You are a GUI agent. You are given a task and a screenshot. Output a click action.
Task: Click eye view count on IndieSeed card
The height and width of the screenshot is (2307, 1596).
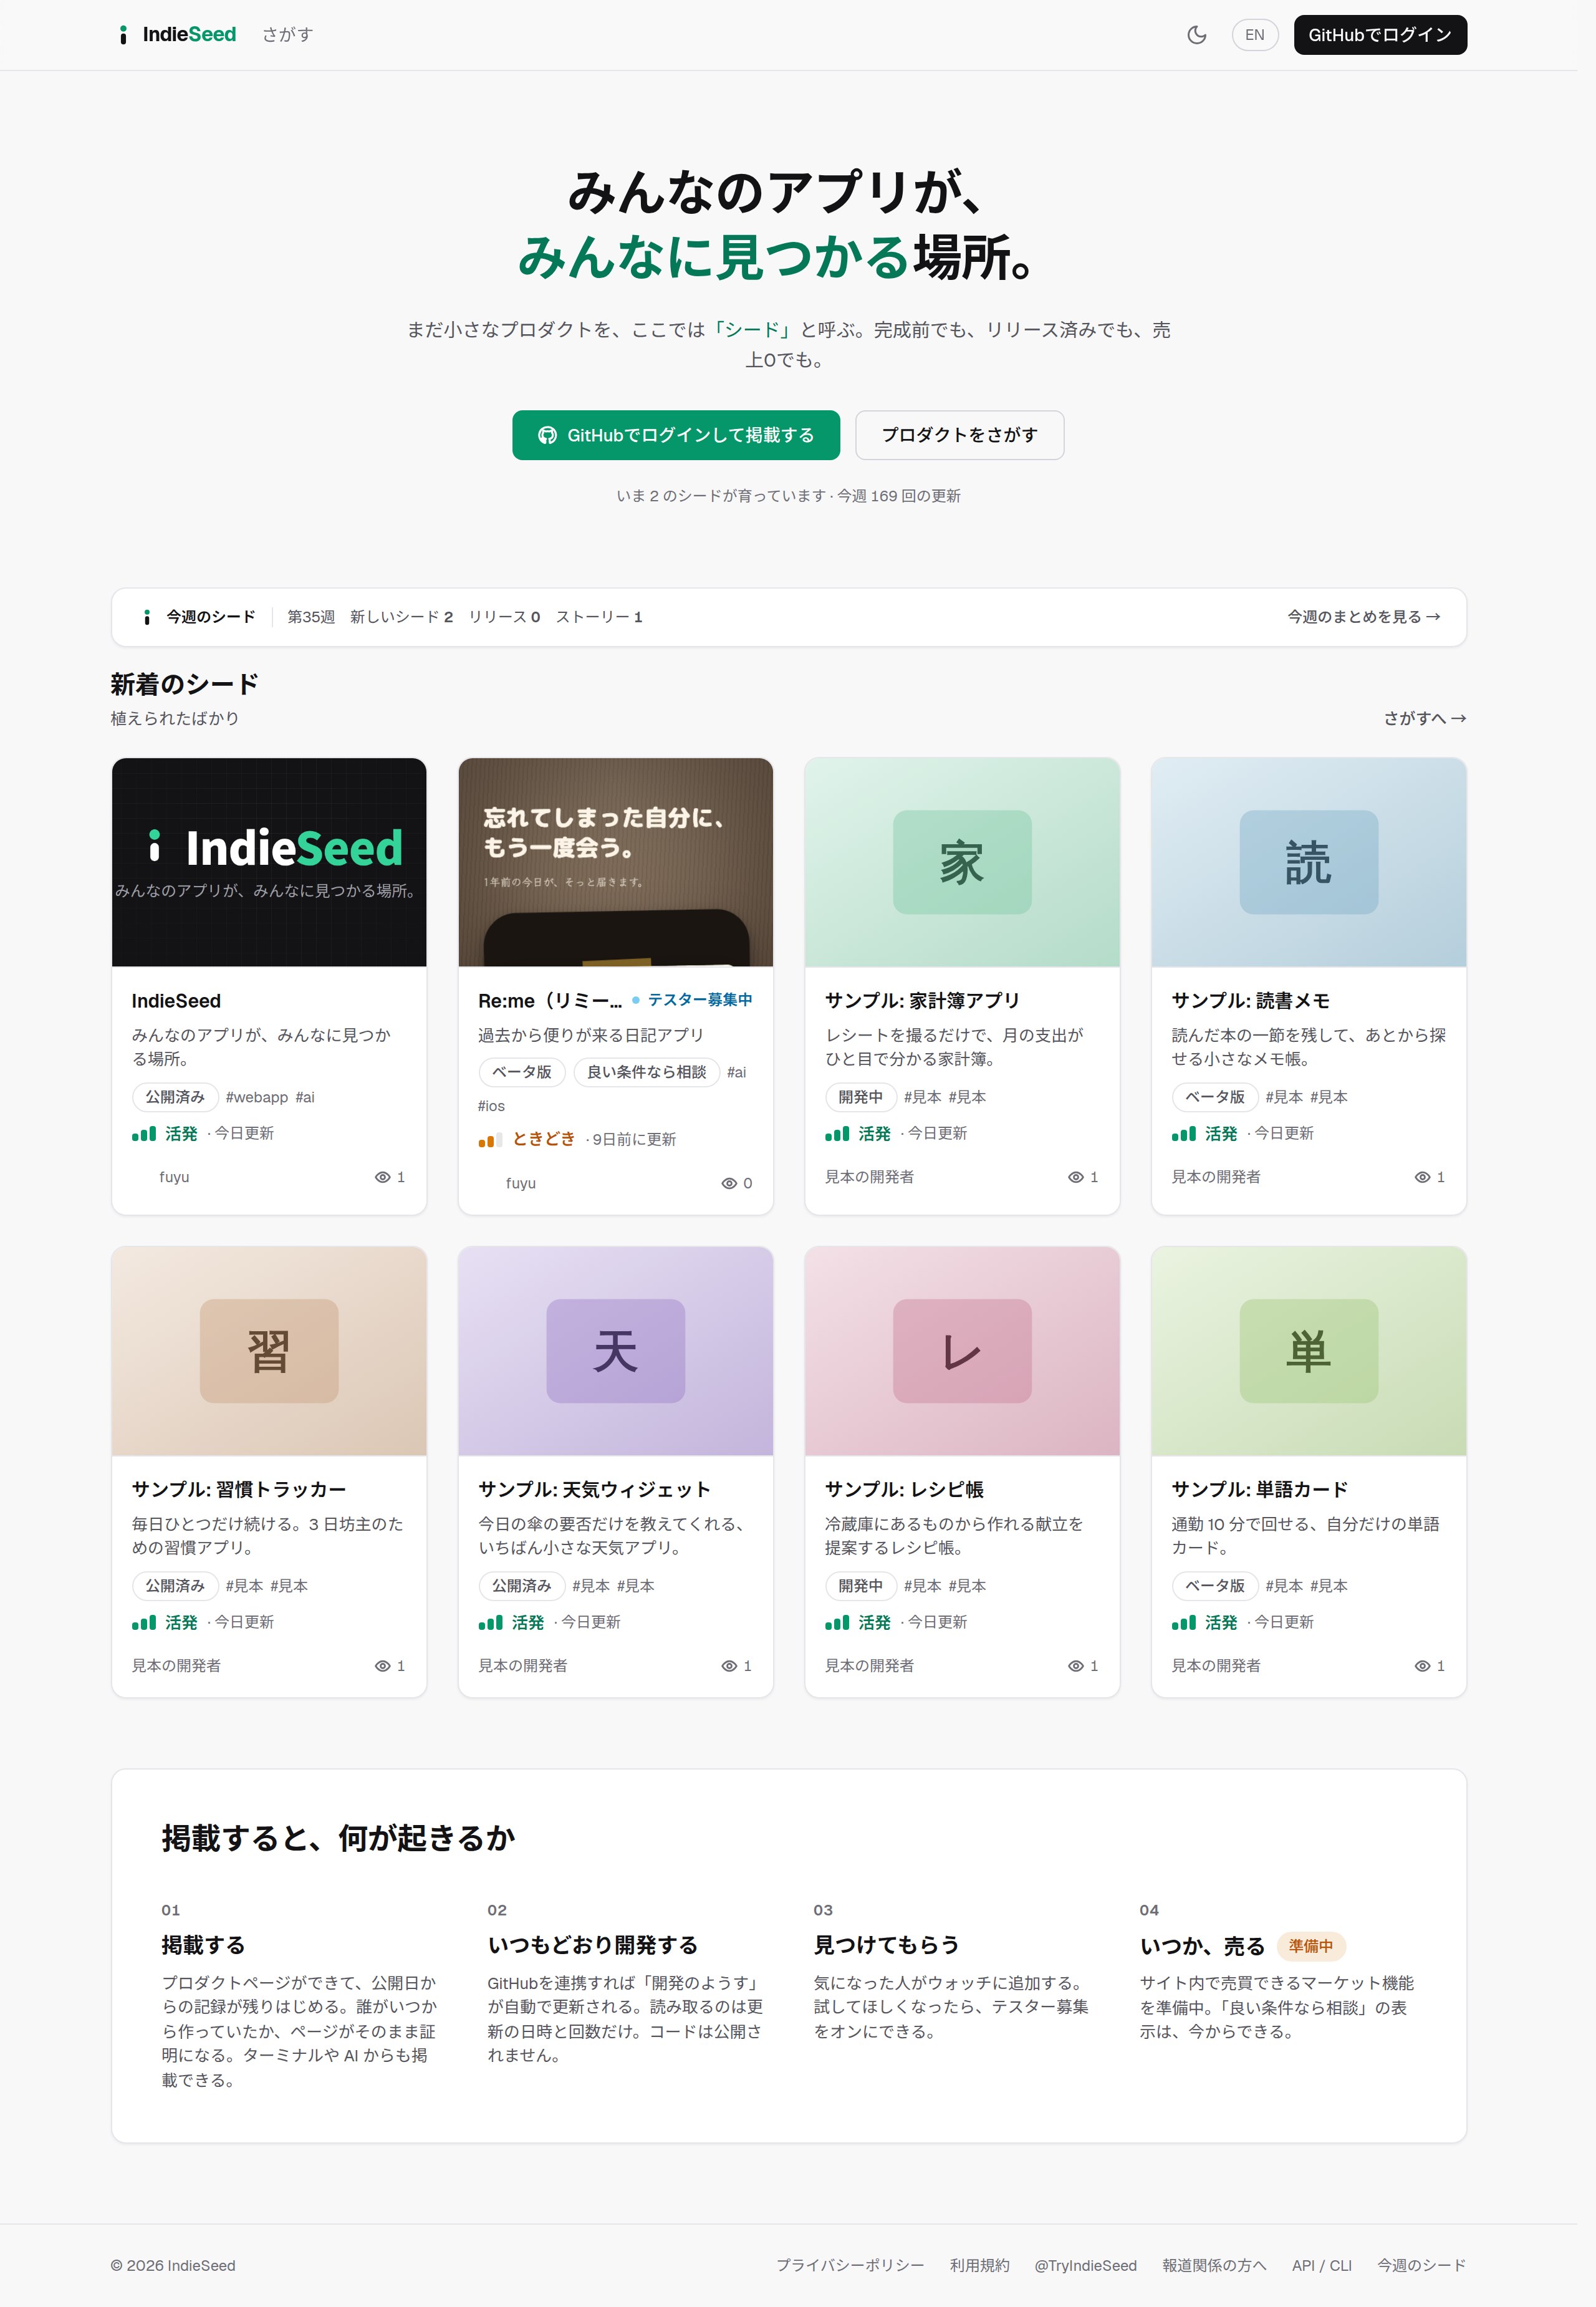point(390,1177)
